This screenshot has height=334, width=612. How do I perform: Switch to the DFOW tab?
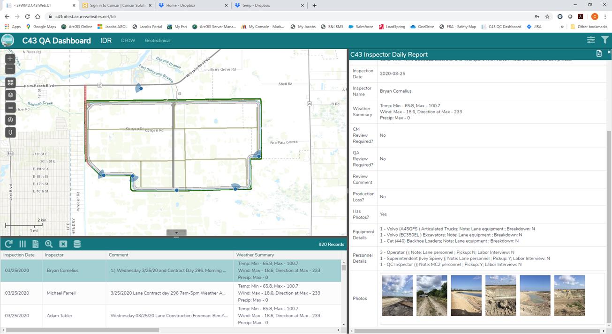128,41
